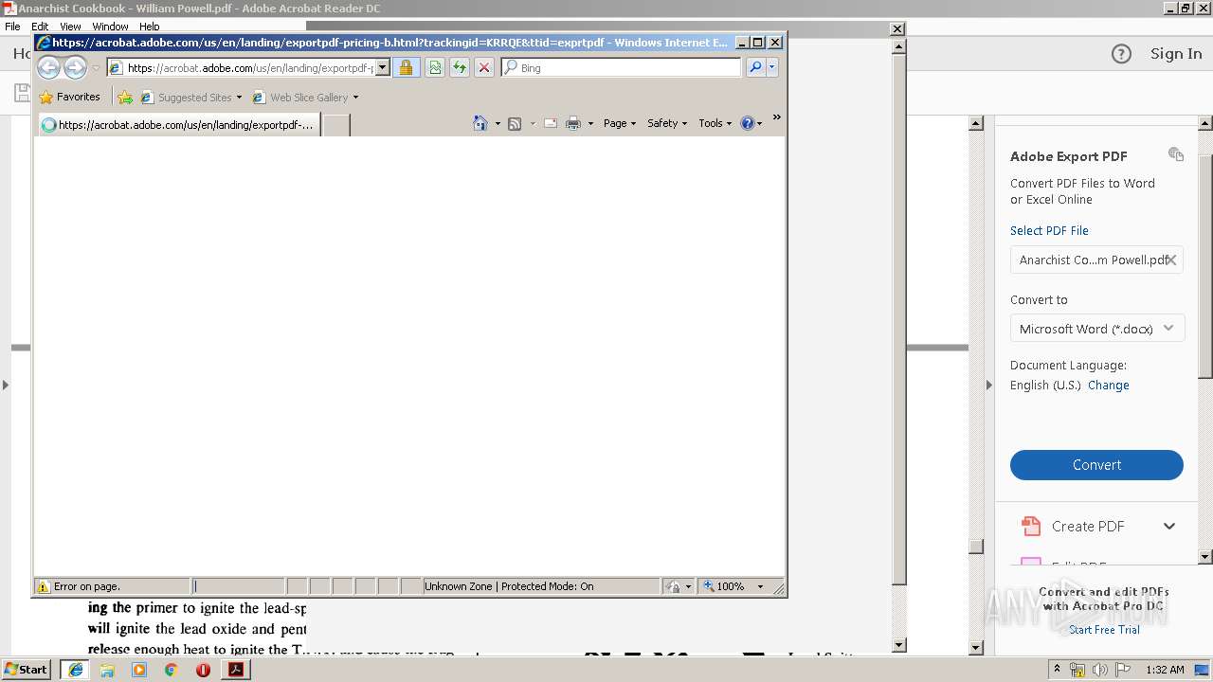Open a new tab in IE
This screenshot has width=1213, height=682.
click(x=336, y=124)
